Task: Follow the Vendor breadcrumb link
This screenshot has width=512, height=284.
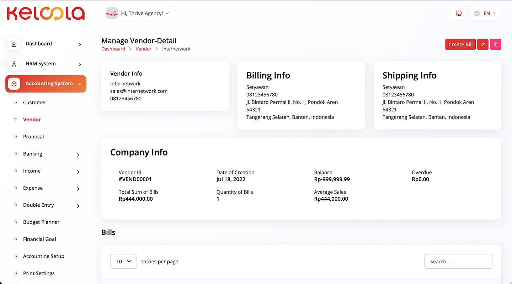Action: pos(144,49)
